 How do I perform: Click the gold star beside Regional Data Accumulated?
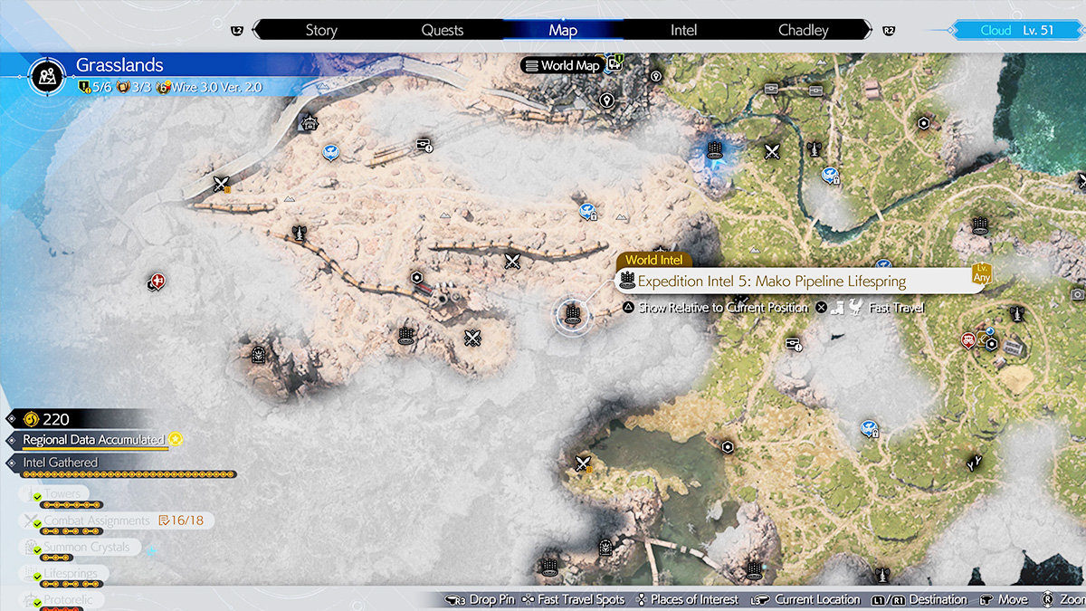(x=176, y=439)
